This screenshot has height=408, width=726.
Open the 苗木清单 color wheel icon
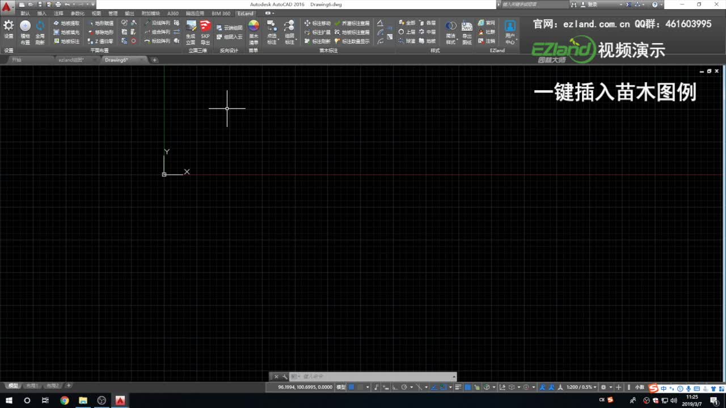254,33
